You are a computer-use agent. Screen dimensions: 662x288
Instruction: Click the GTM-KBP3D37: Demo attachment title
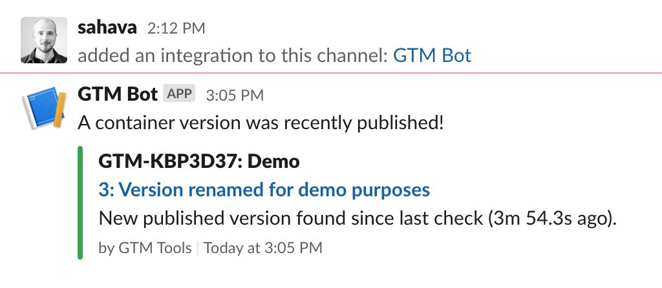pyautogui.click(x=199, y=161)
